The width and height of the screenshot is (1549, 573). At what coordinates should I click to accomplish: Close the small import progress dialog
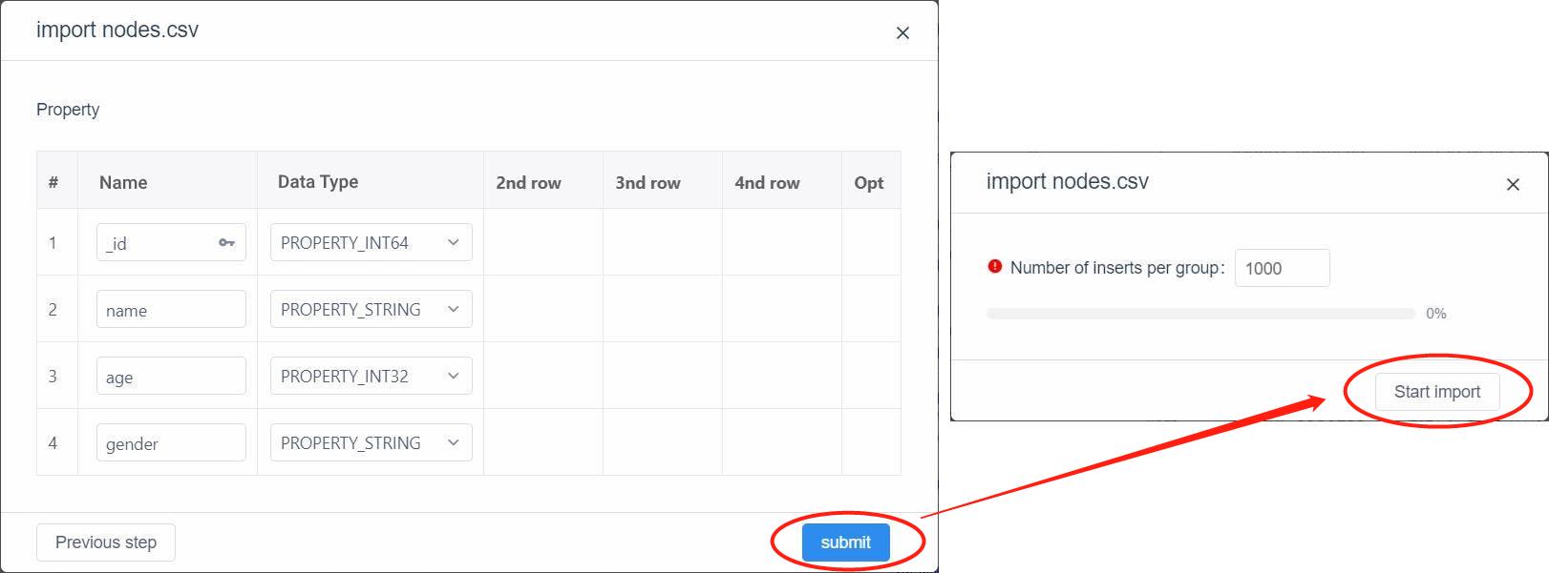pyautogui.click(x=1513, y=184)
